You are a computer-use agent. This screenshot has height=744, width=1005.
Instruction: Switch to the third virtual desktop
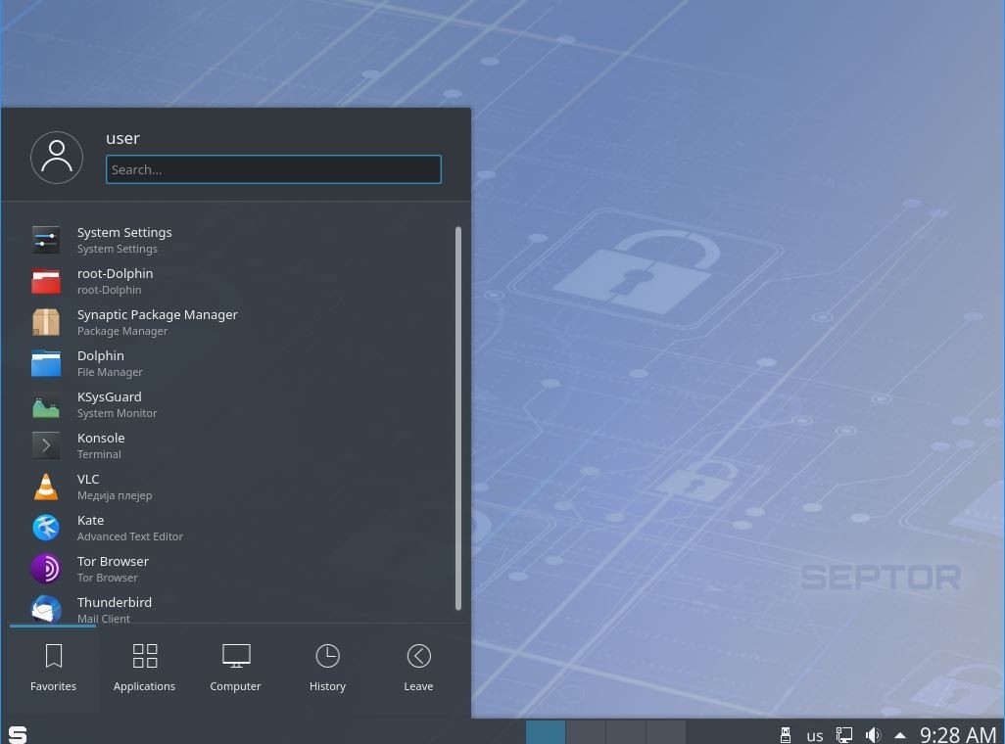point(626,732)
